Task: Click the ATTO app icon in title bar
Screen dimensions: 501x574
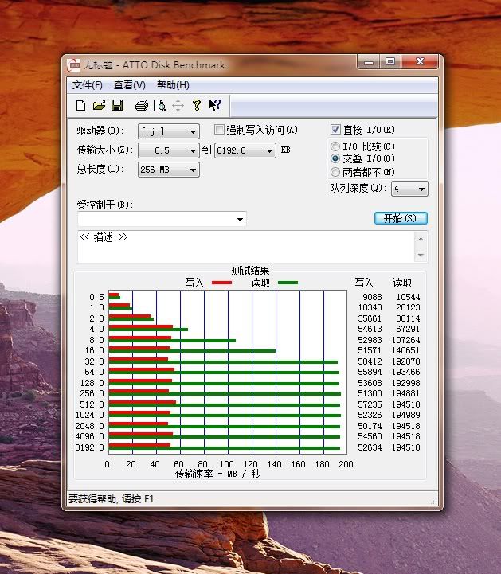Action: [x=74, y=64]
